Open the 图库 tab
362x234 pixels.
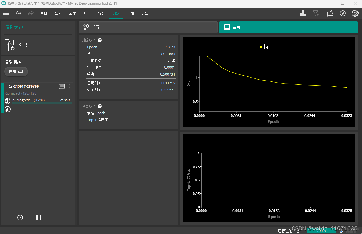click(58, 13)
